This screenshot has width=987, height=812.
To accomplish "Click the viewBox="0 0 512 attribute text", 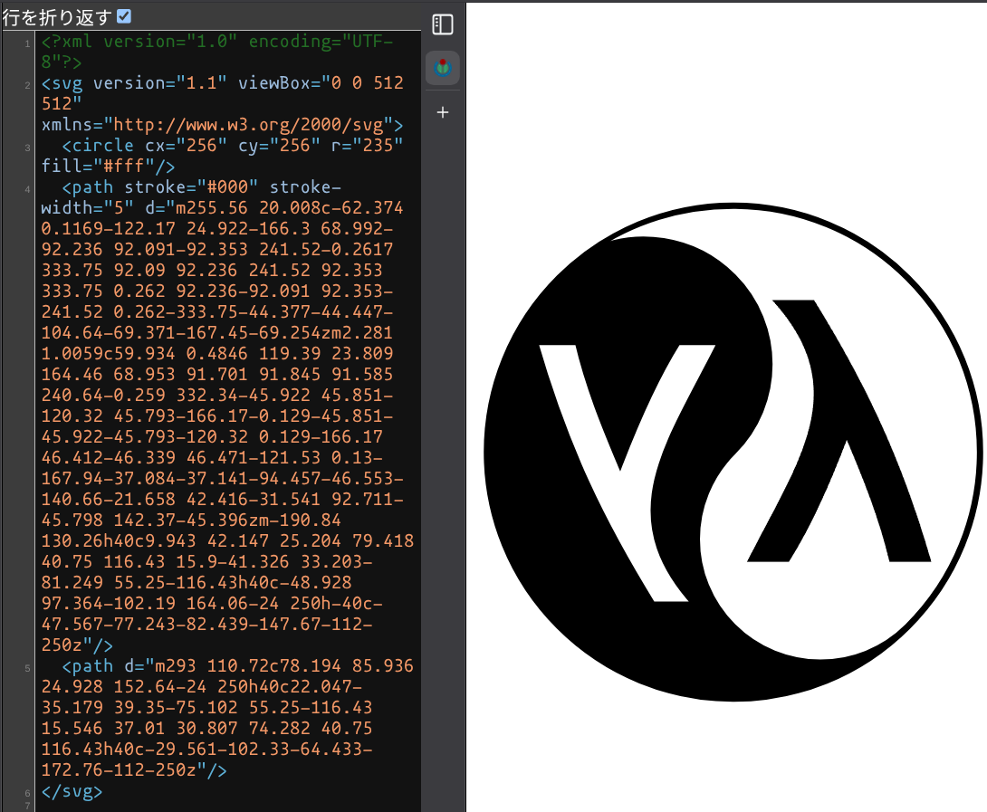I will coord(321,83).
